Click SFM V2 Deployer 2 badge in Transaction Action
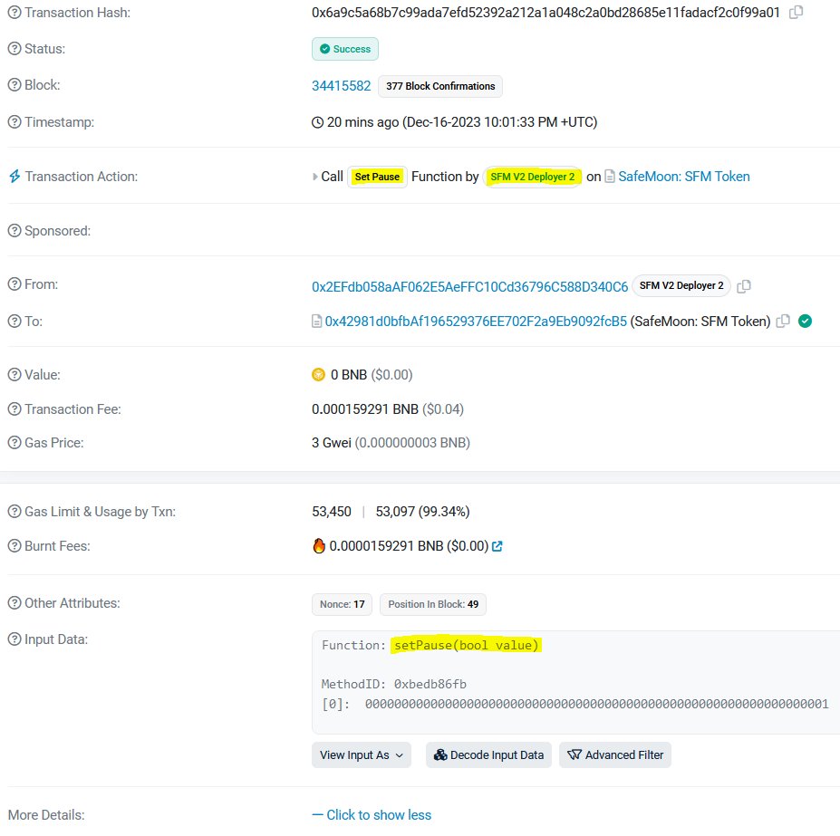840x836 pixels. [533, 177]
